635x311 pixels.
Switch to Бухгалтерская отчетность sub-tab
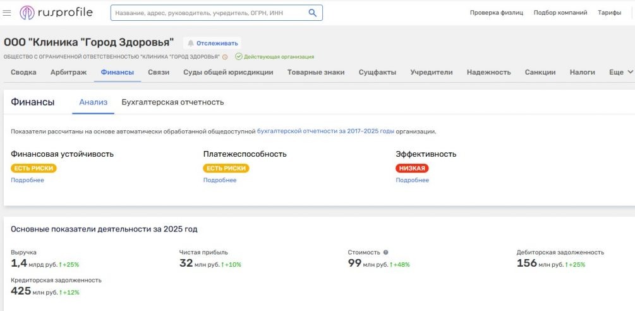(x=172, y=102)
